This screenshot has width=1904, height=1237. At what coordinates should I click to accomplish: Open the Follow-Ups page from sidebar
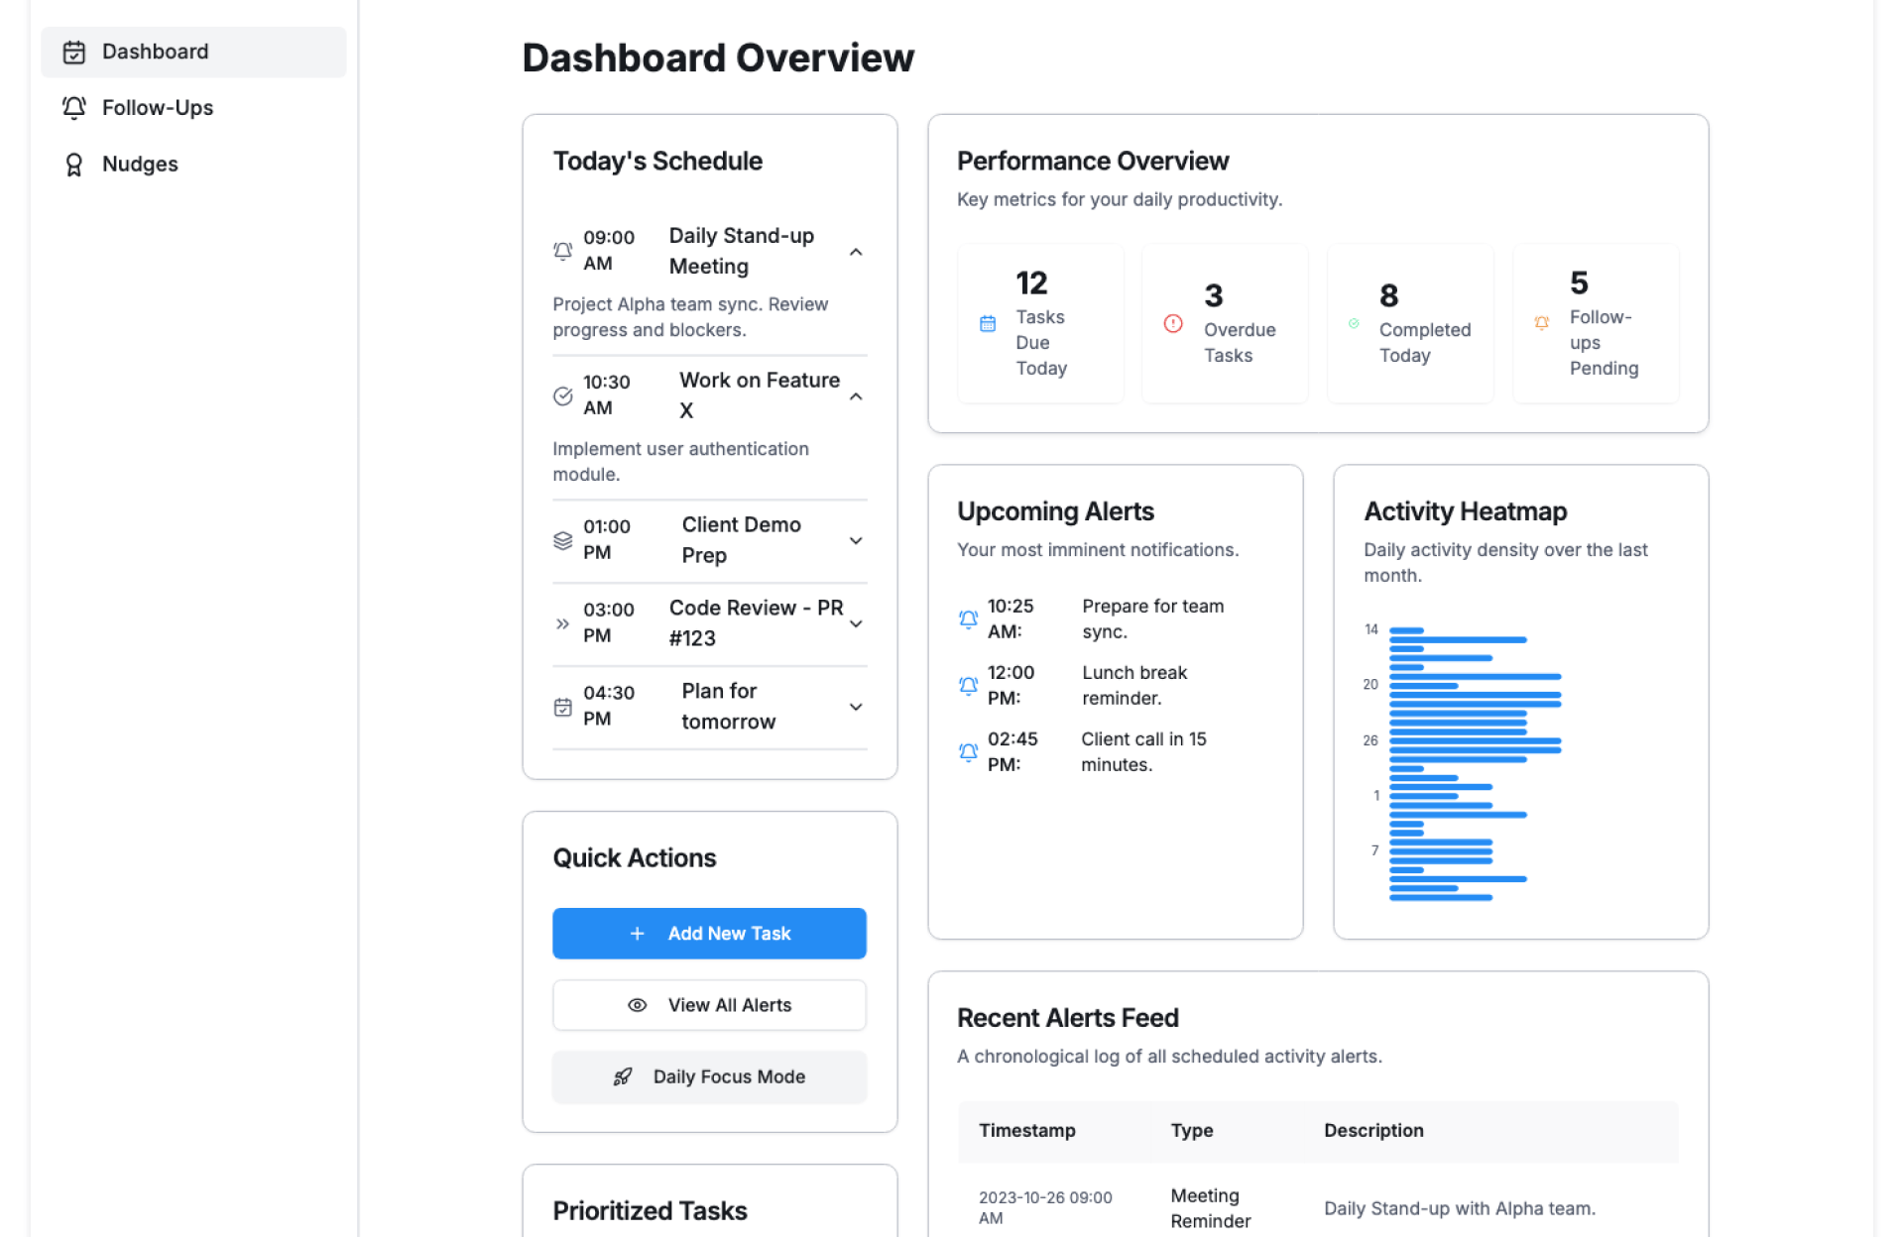[157, 108]
